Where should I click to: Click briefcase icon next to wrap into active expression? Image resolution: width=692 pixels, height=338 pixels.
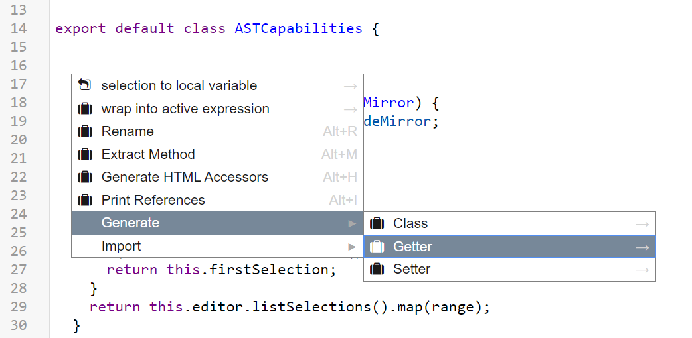[x=84, y=109]
